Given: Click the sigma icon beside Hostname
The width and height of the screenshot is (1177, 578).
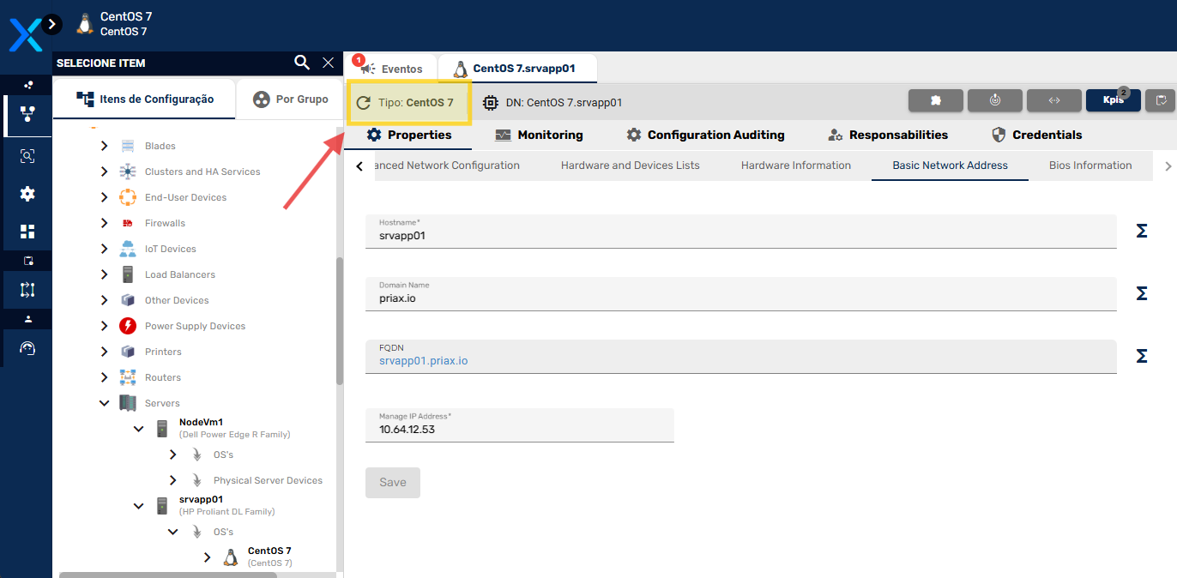Looking at the screenshot, I should tap(1142, 232).
